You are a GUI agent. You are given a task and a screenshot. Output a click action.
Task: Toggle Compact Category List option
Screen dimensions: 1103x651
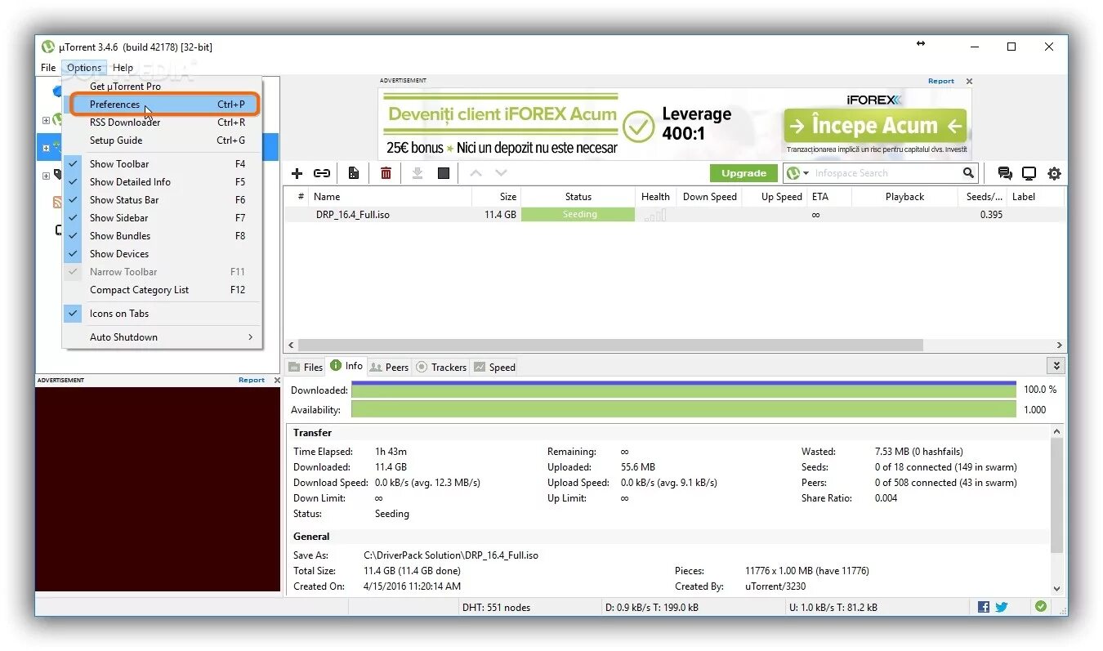click(x=162, y=290)
